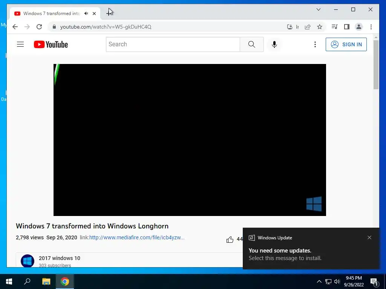Open network tray icon
The width and height of the screenshot is (386, 289).
coord(328,281)
